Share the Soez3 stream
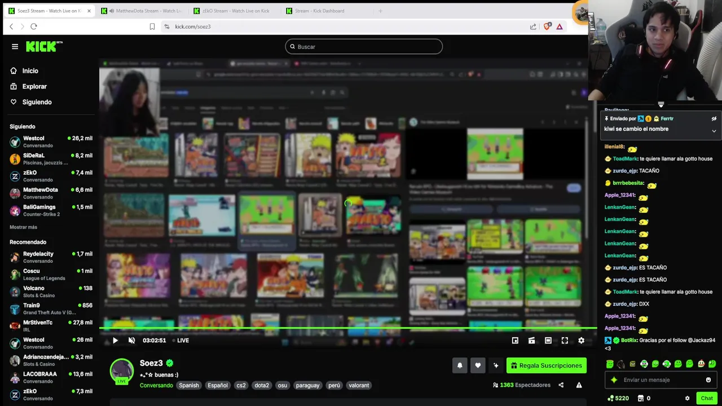 click(561, 385)
